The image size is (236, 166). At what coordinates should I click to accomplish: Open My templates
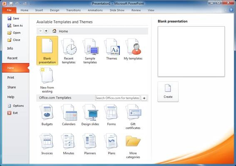tap(133, 49)
